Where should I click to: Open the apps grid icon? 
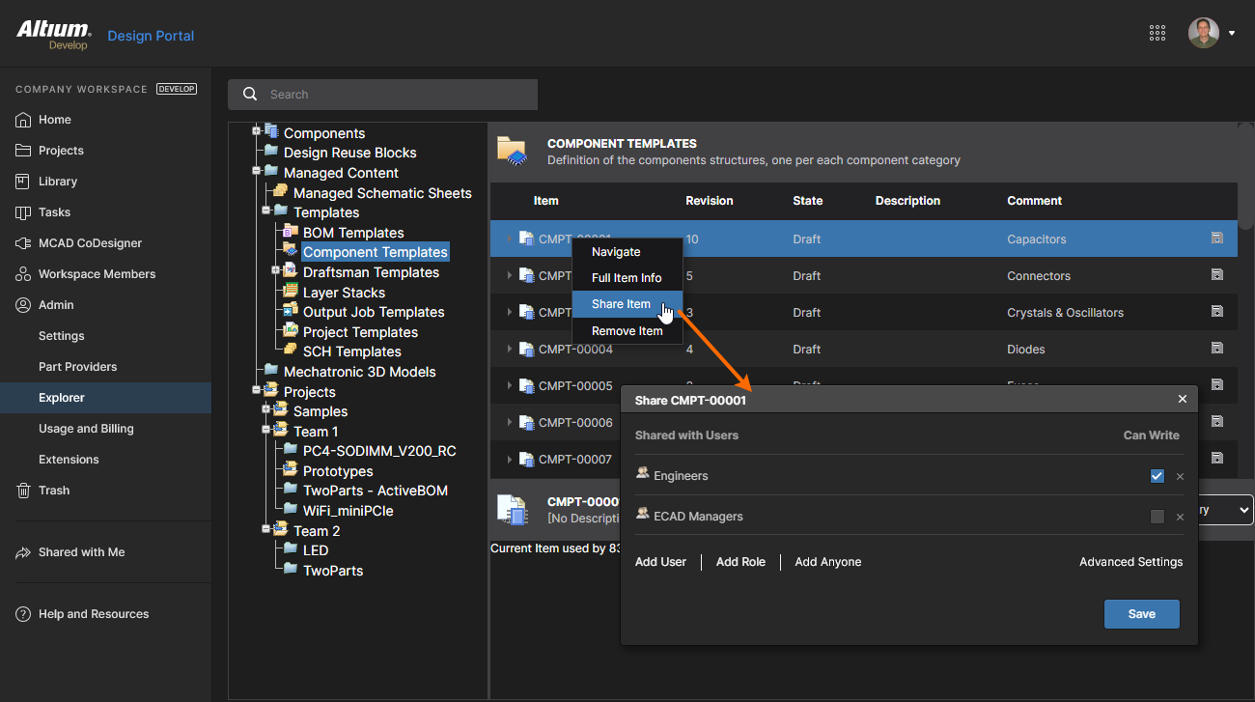(x=1157, y=33)
